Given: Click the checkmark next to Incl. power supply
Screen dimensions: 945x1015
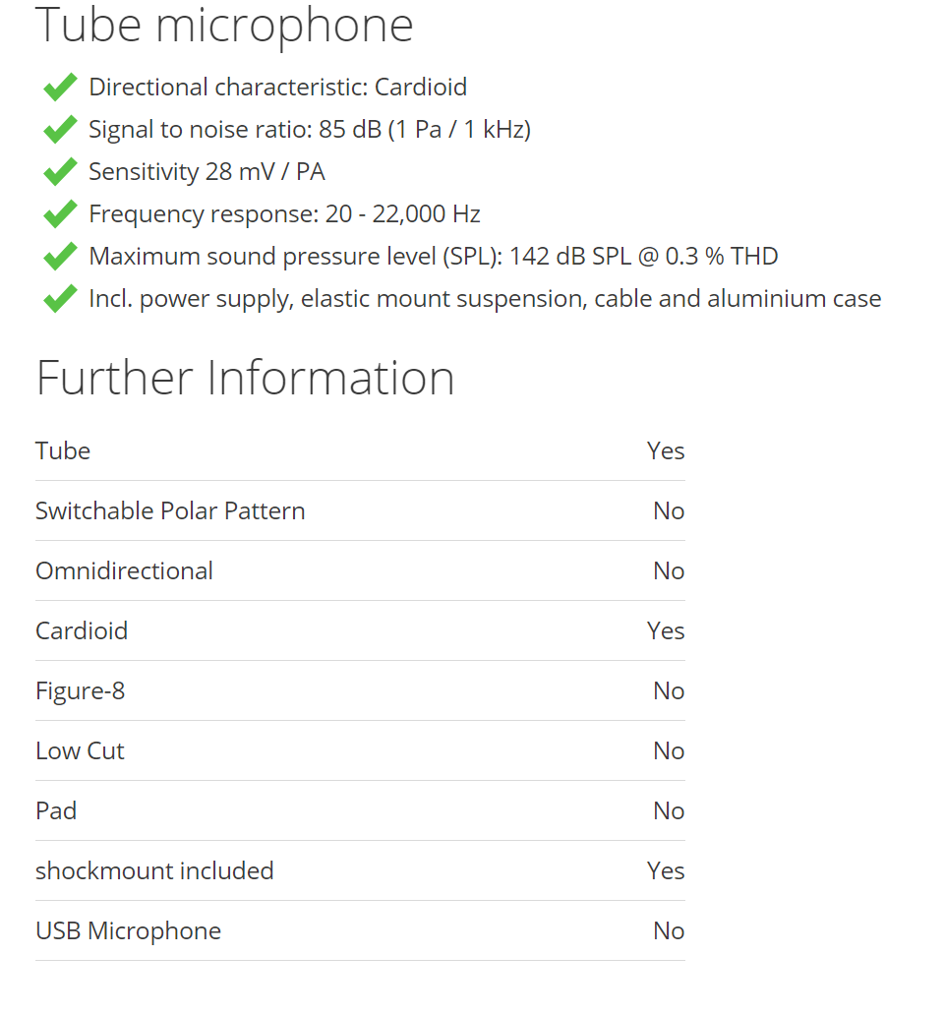Looking at the screenshot, I should [x=60, y=298].
